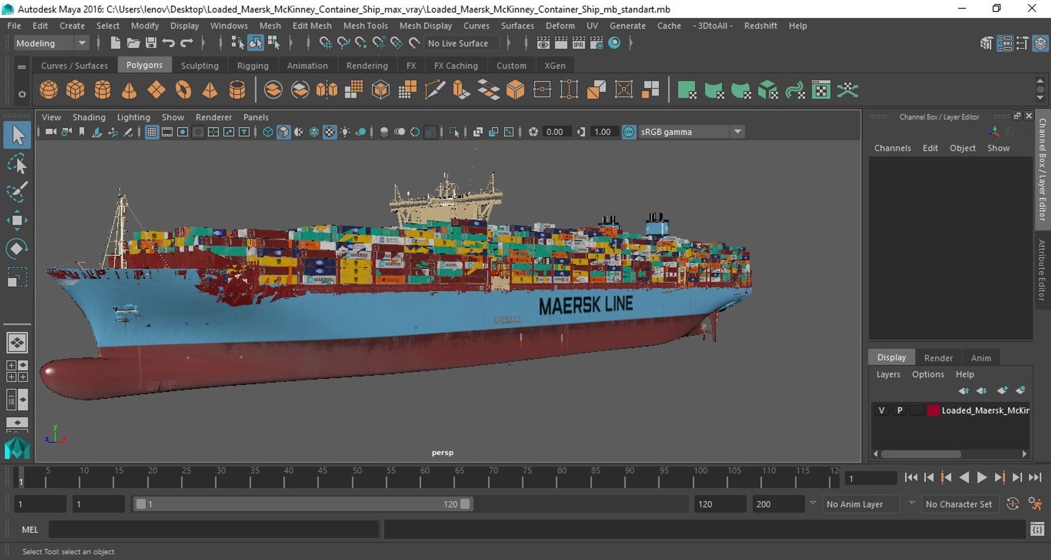1051x560 pixels.
Task: Click the playback range slider bar
Action: point(303,504)
